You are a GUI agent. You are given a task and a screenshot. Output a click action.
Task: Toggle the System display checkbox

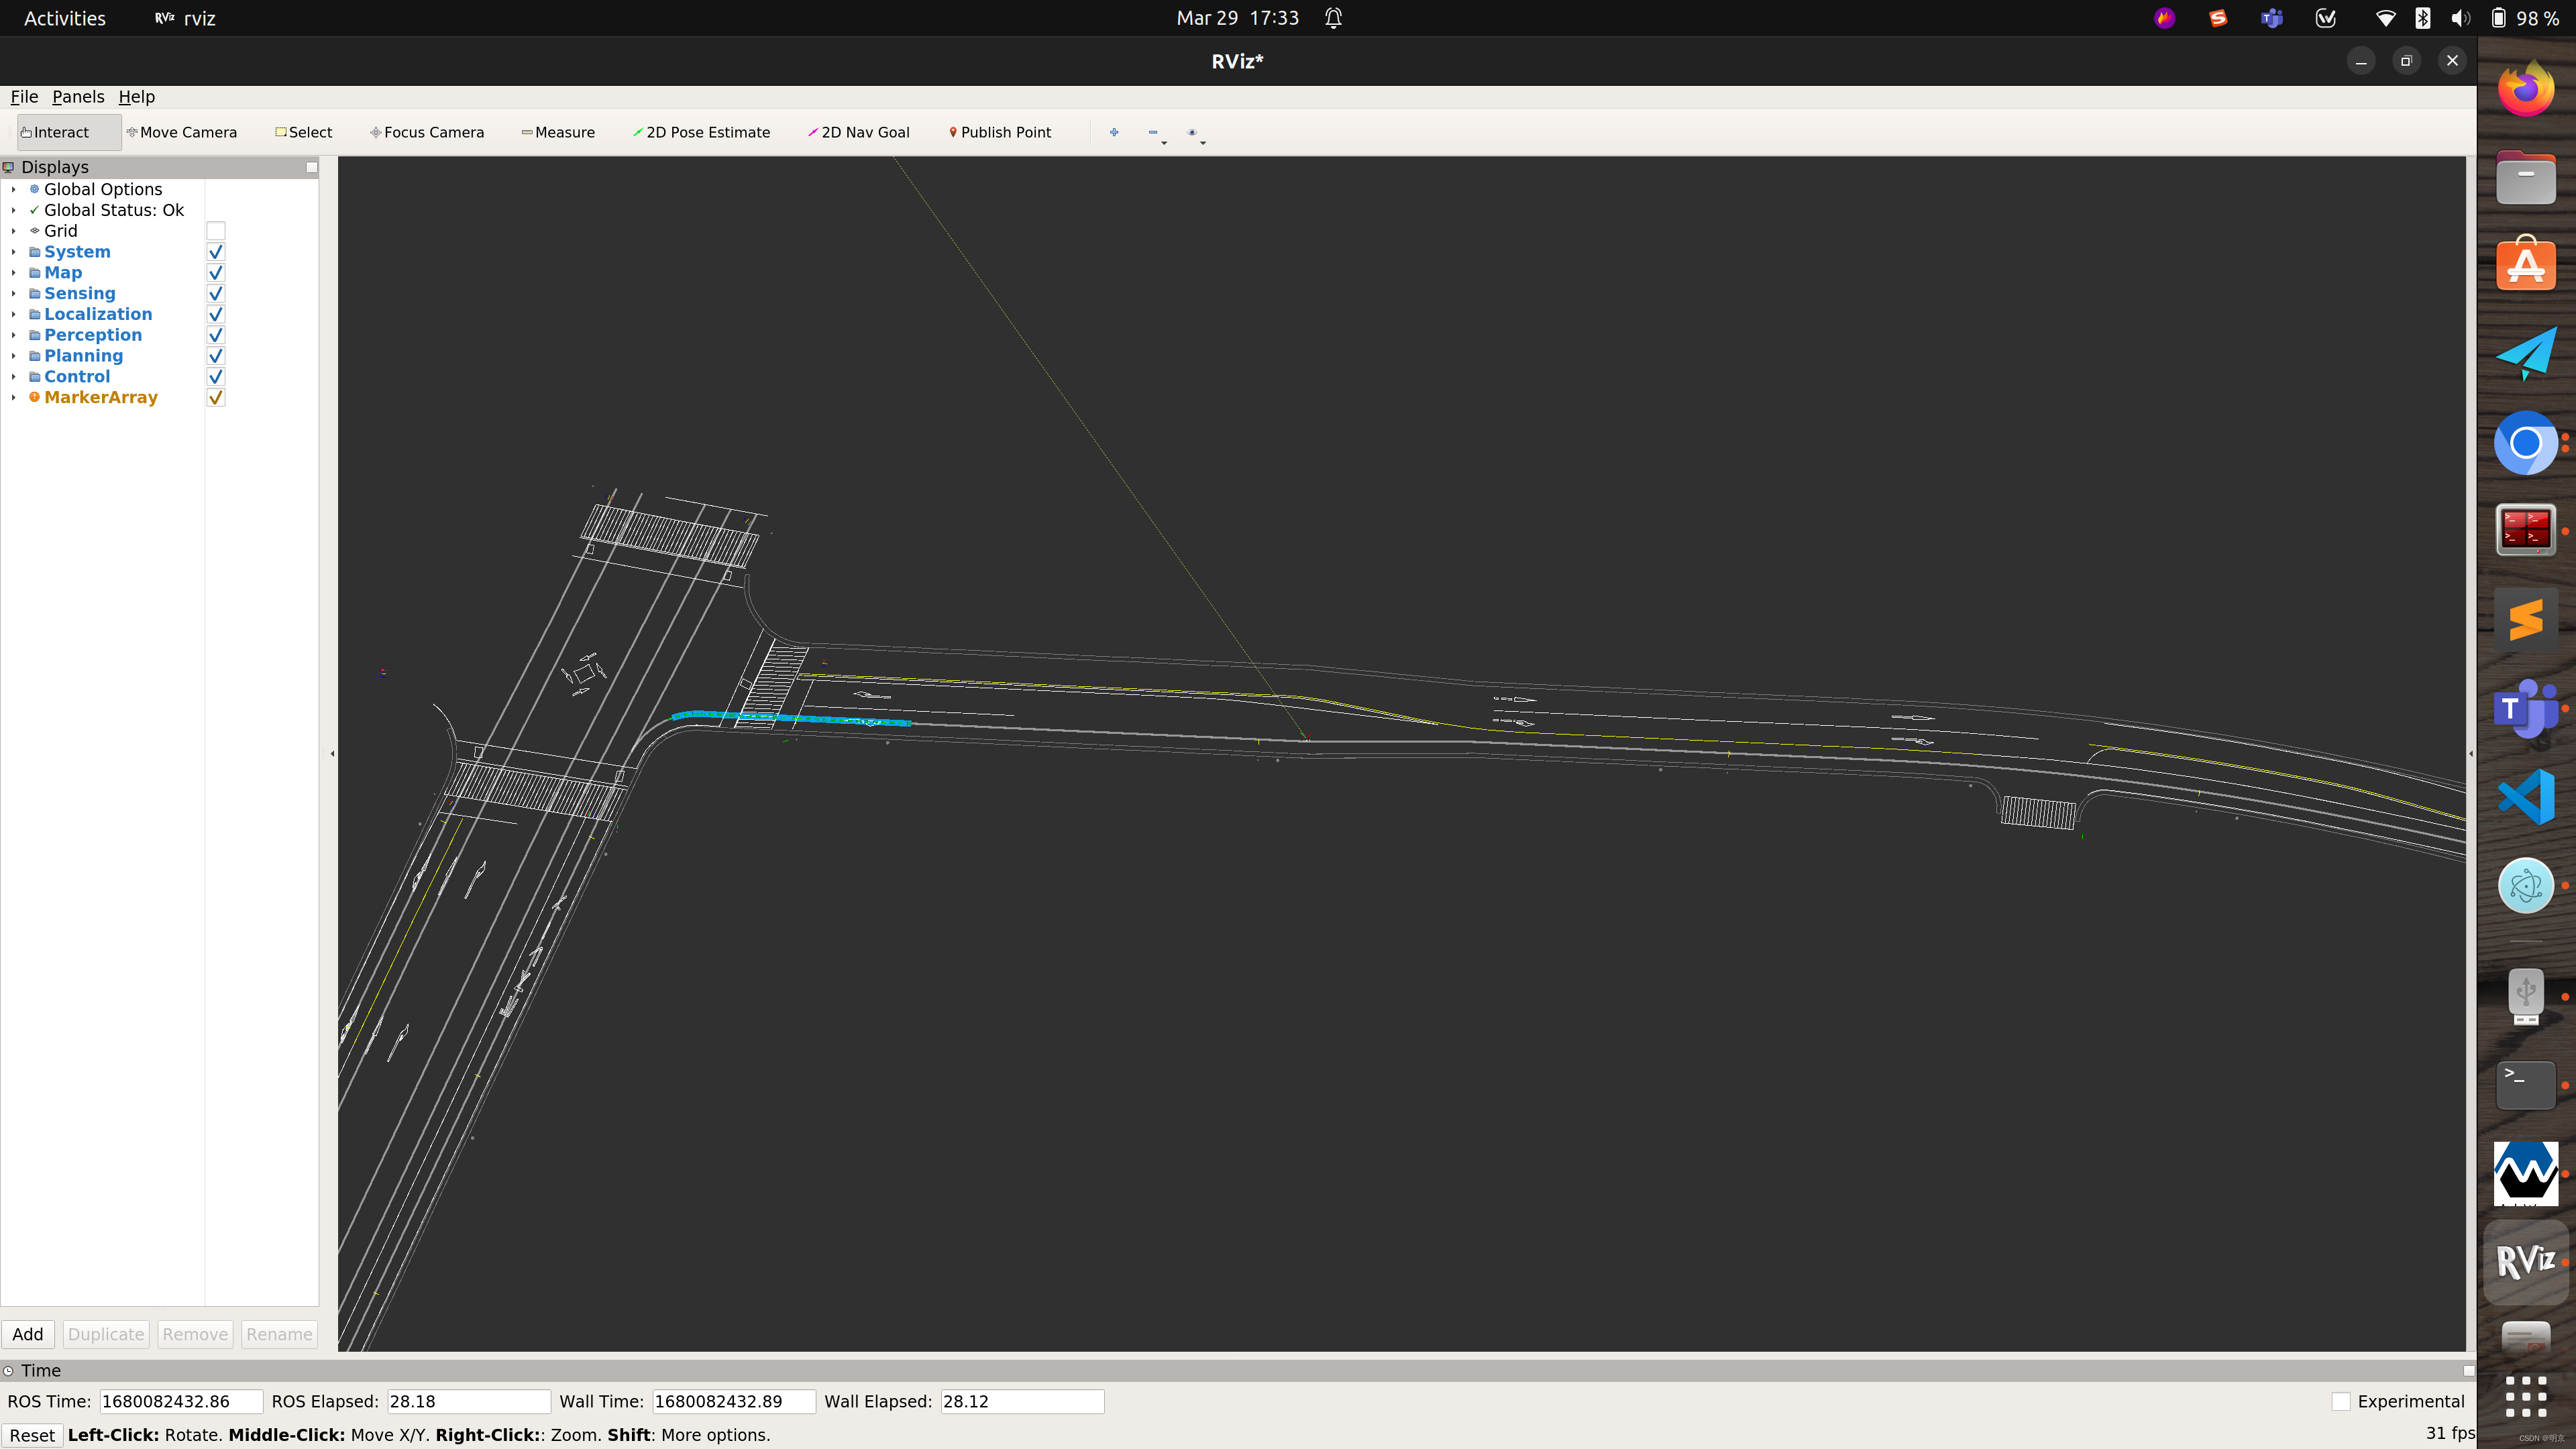(216, 252)
